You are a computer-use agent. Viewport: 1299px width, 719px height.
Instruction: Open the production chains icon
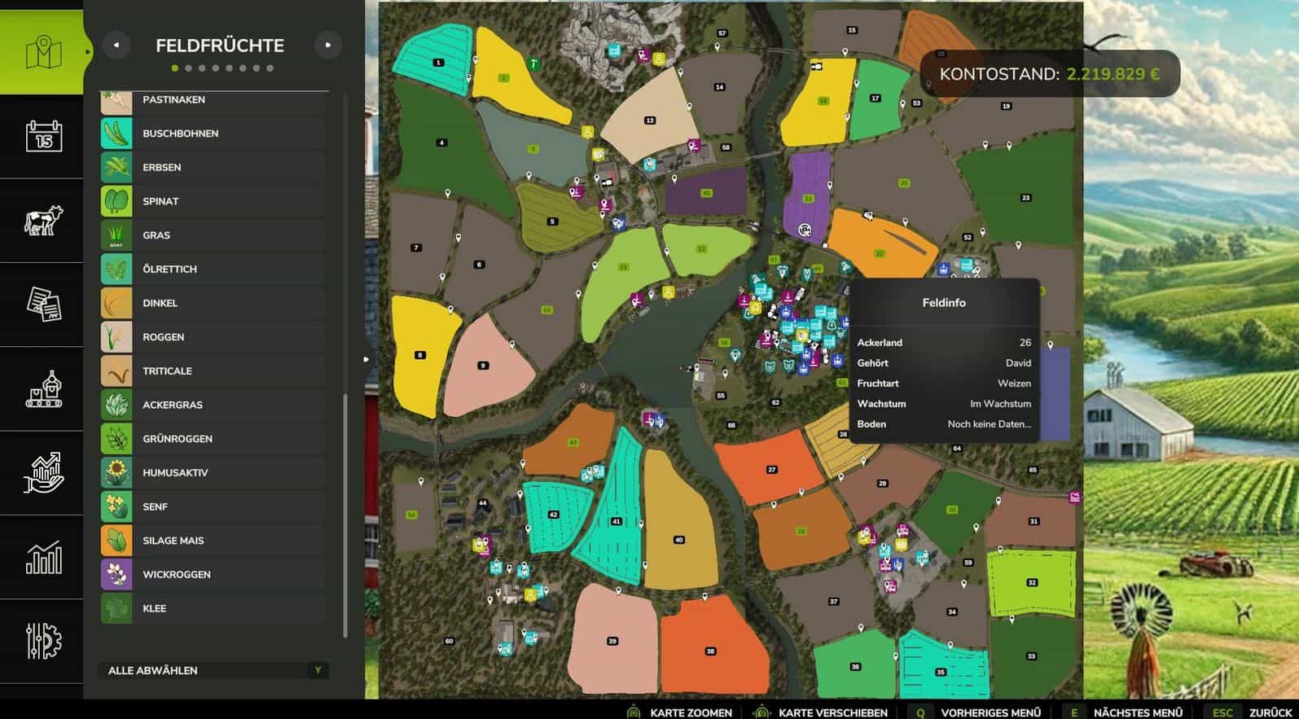coord(42,388)
